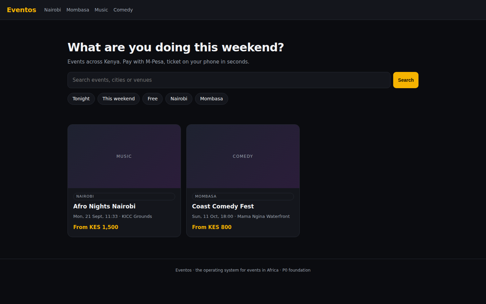Screen dimensions: 486x304
Task: Open the Eventos home logo link
Action: (21, 10)
